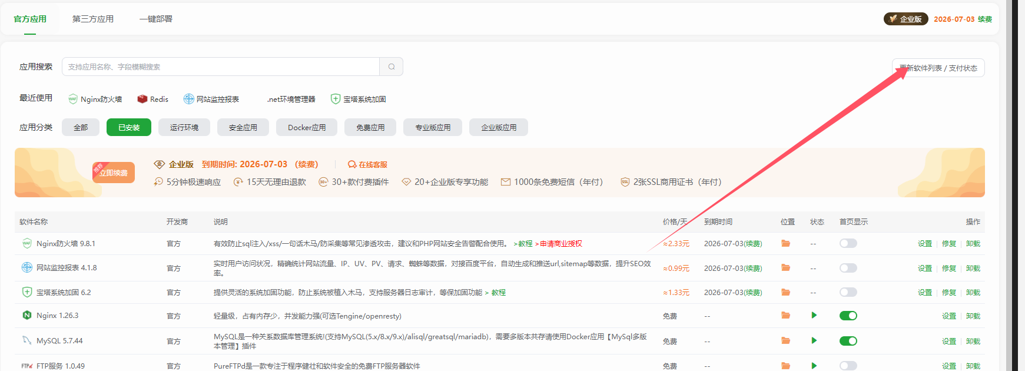Open 设置 for FTP服务
Screen dimensions: 1025x371
pyautogui.click(x=949, y=366)
